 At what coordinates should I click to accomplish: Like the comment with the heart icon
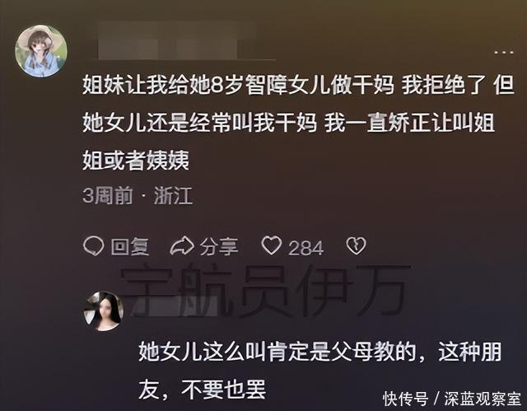[x=272, y=245]
